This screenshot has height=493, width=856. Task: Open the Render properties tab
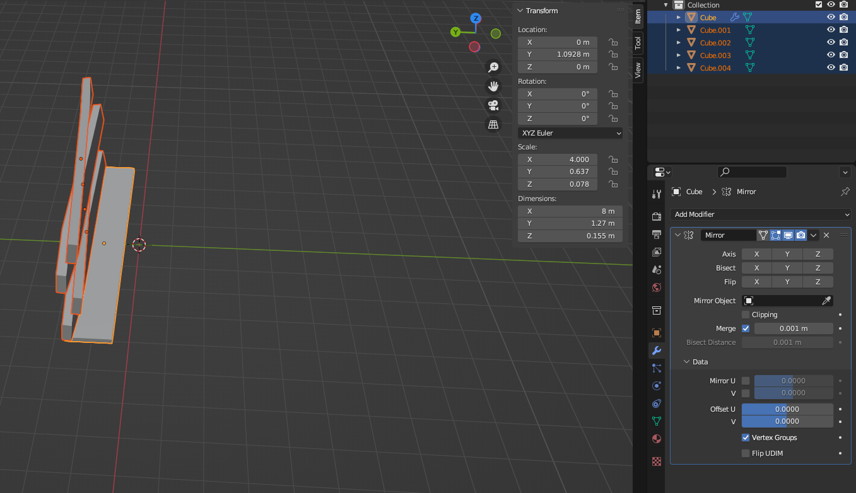tap(657, 216)
